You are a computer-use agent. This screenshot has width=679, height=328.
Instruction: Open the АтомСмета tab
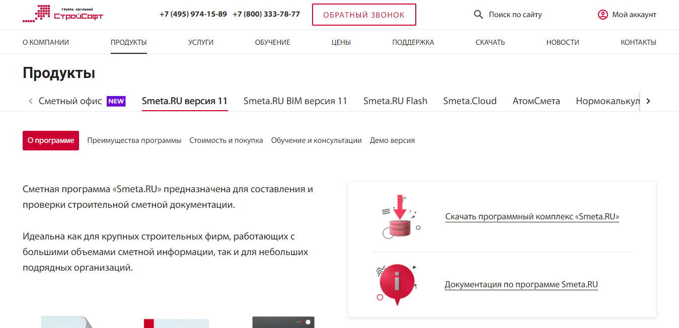536,101
